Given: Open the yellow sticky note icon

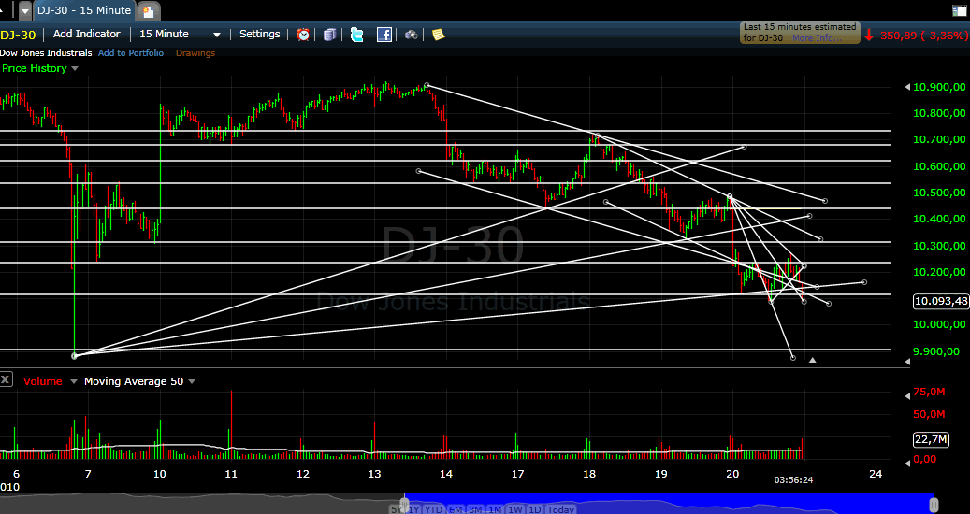Looking at the screenshot, I should pyautogui.click(x=438, y=35).
